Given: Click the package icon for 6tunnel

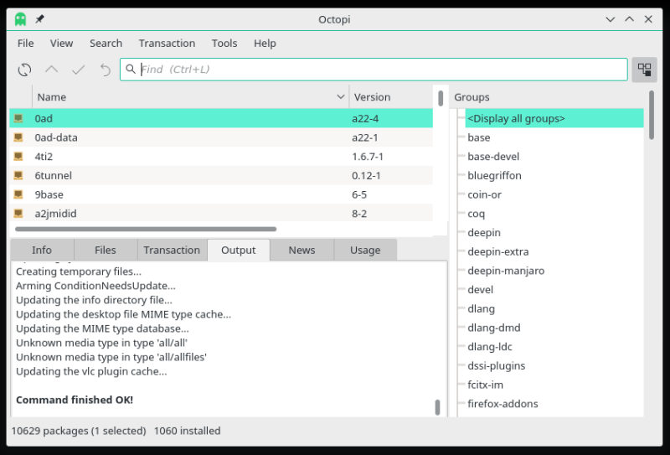Looking at the screenshot, I should [x=18, y=175].
